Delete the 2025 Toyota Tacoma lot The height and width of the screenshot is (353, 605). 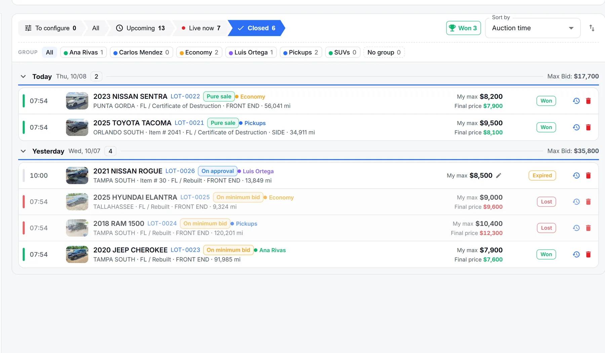[x=588, y=127]
